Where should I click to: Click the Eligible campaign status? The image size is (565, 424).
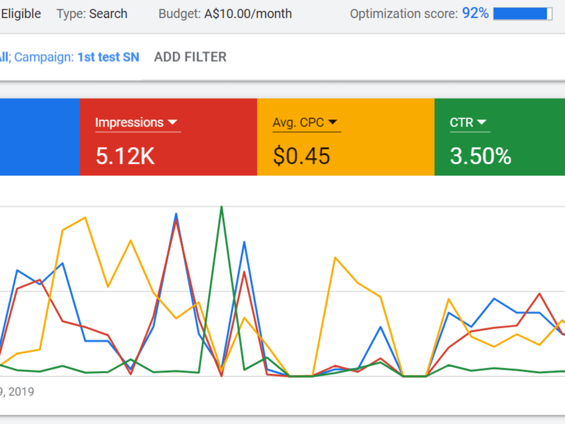(x=21, y=14)
